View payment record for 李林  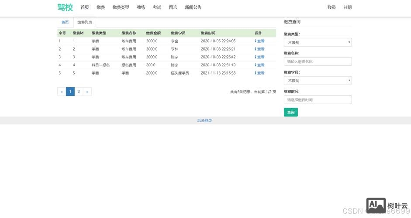point(259,49)
